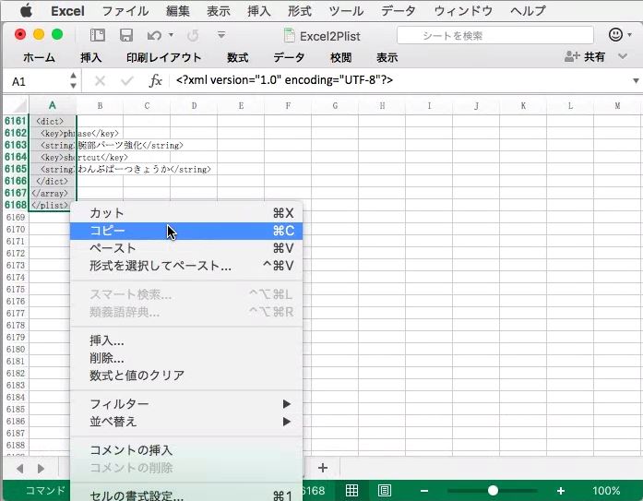Viewport: 643px width, 501px height.
Task: Choose 形式を選択してペースト from context menu
Action: pyautogui.click(x=186, y=266)
